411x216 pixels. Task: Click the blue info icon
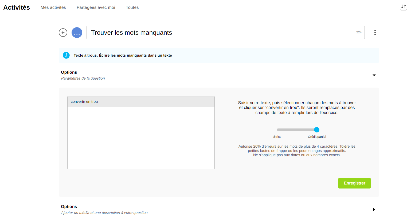coord(66,55)
